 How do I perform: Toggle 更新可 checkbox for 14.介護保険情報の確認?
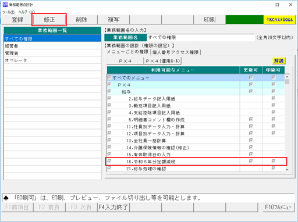pyautogui.click(x=251, y=147)
